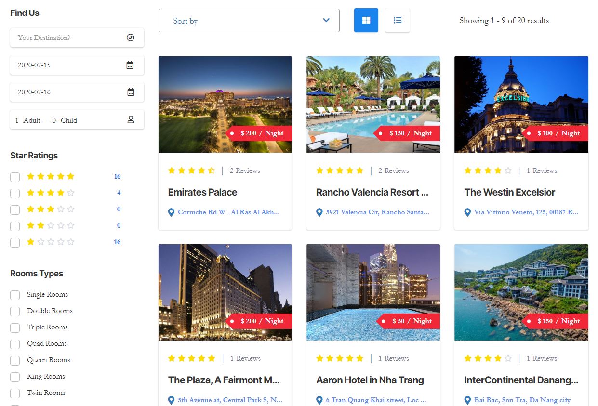Click the check-out date field 2020-07-16
The image size is (598, 406).
pos(77,92)
